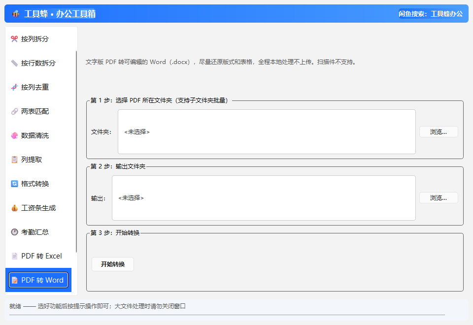Click the ruler icon beside 按行数拆分

tap(14, 63)
